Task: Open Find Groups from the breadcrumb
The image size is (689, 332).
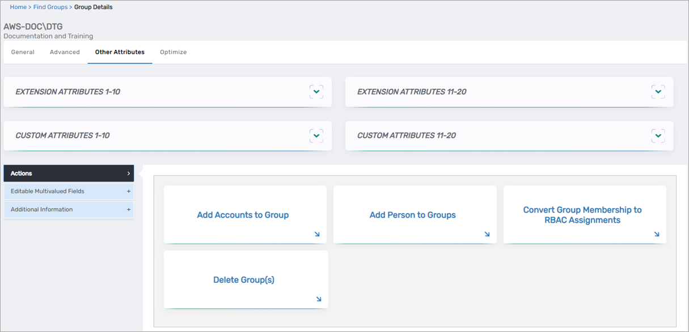Action: [50, 7]
